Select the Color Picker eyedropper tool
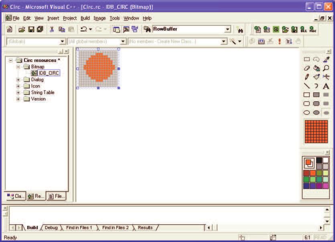335x242 pixels. pyautogui.click(x=326, y=59)
